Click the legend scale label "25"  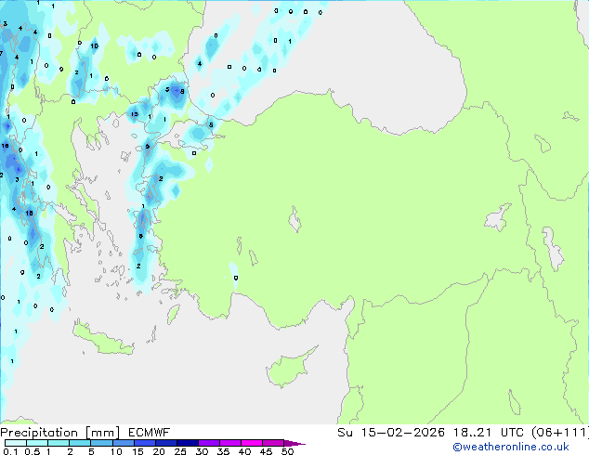tap(180, 451)
